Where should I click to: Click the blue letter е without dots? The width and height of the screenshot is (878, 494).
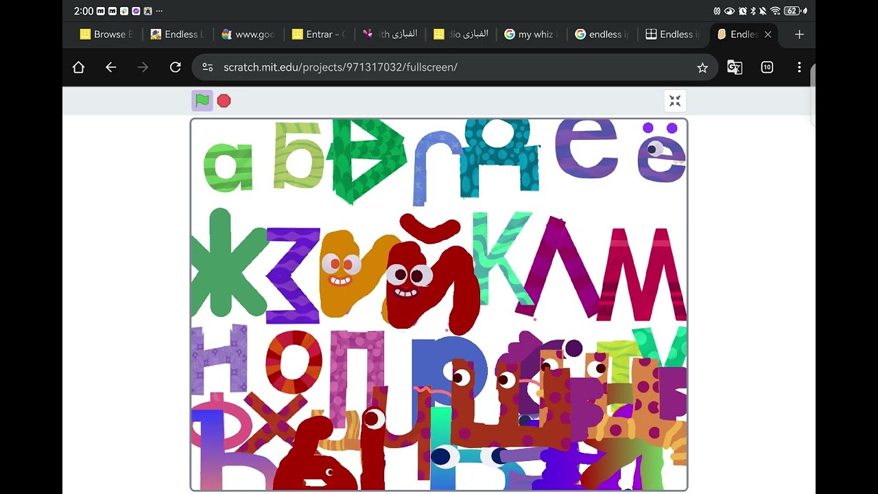pyautogui.click(x=585, y=148)
